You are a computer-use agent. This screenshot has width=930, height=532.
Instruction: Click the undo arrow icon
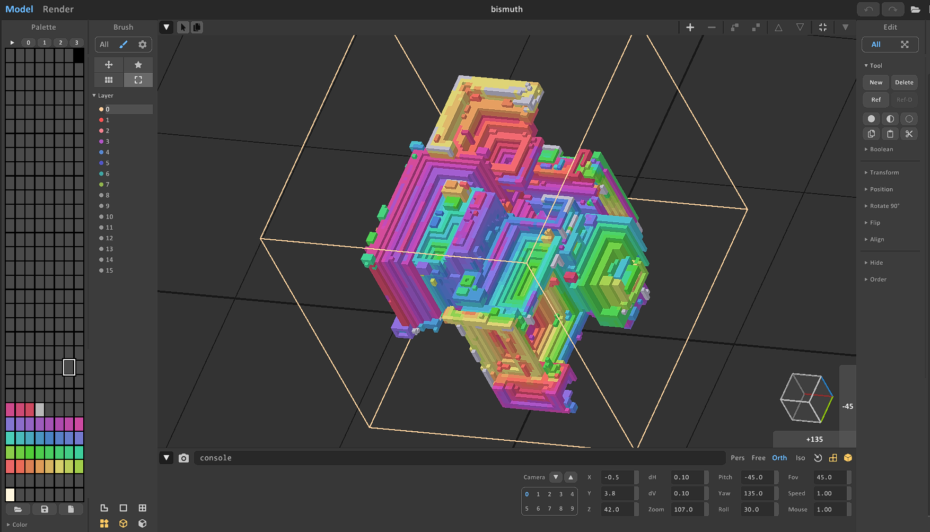click(x=868, y=10)
